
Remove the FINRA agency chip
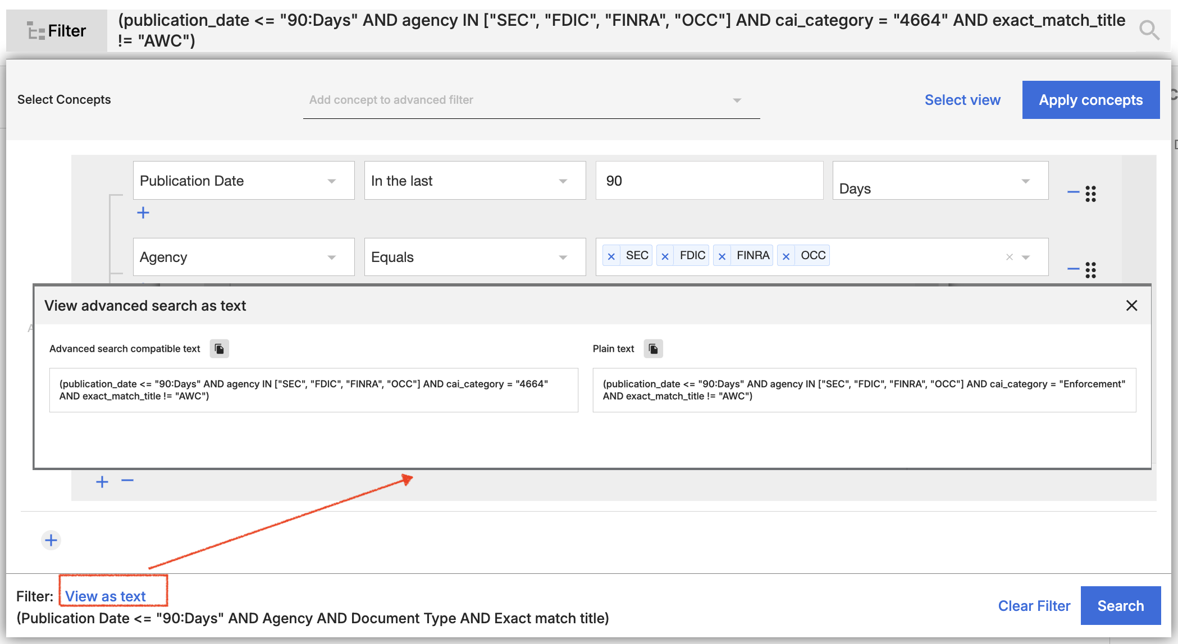point(722,256)
